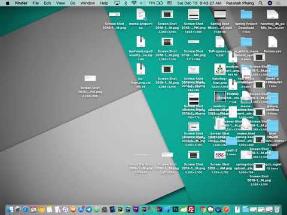Image resolution: width=287 pixels, height=215 pixels.
Task: Open the Apple menu
Action: coord(8,3)
